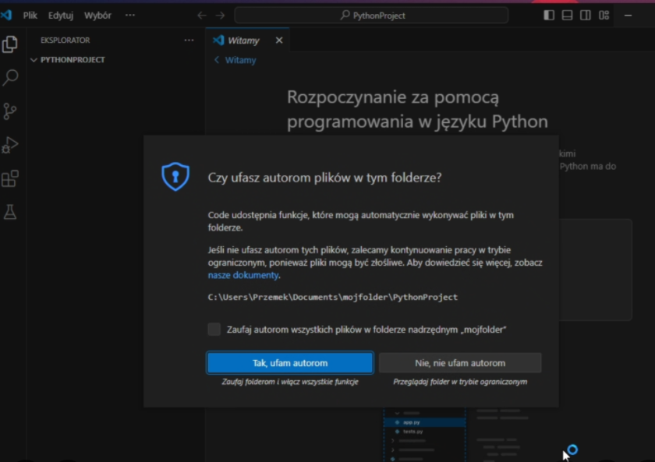
Task: Toggle bottom panel layout icon
Action: coord(568,16)
